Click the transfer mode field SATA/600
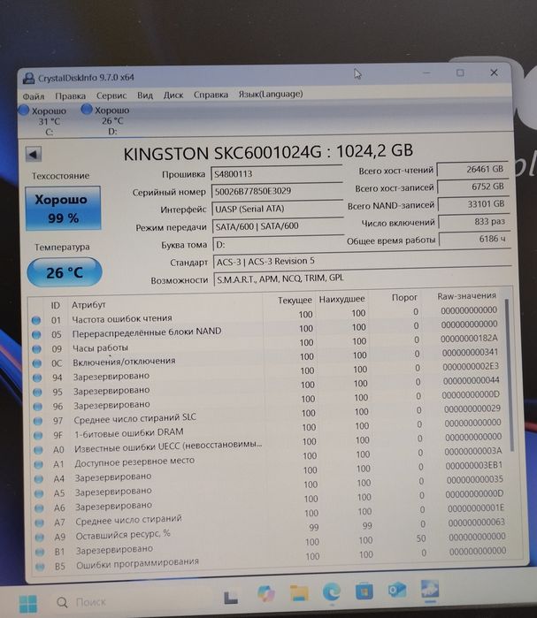This screenshot has width=537, height=618. click(278, 225)
